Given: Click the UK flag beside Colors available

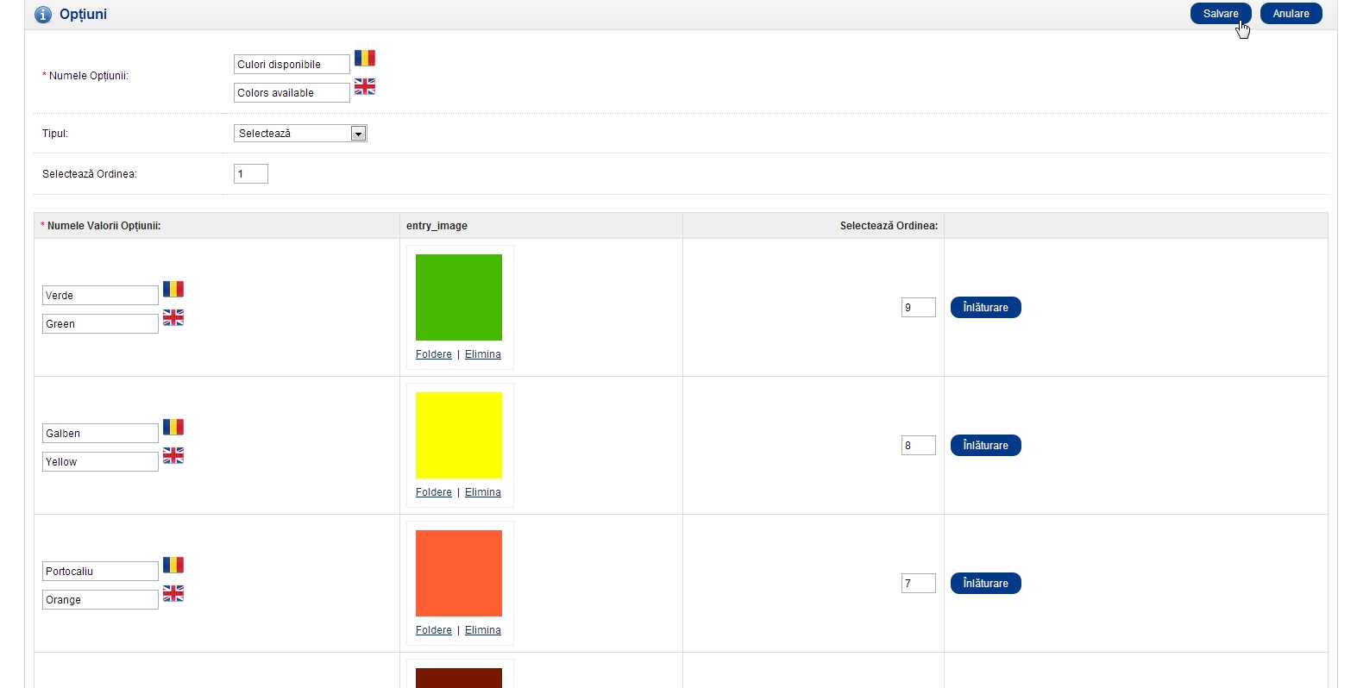Looking at the screenshot, I should click(364, 86).
